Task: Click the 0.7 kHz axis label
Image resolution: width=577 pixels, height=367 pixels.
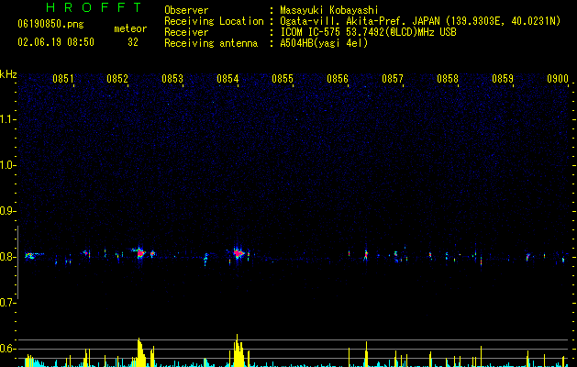Action: [x=7, y=303]
